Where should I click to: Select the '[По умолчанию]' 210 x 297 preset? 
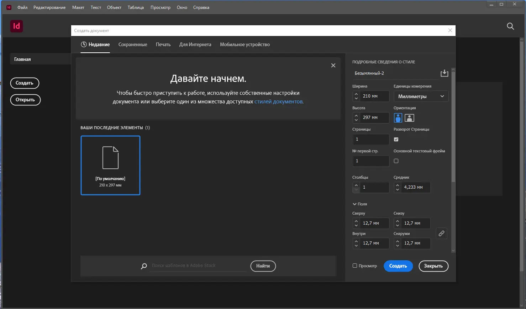click(x=110, y=165)
